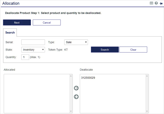Screen dimensions: 164x114
Task: Click inside the empty Allocated list
Action: [37, 93]
